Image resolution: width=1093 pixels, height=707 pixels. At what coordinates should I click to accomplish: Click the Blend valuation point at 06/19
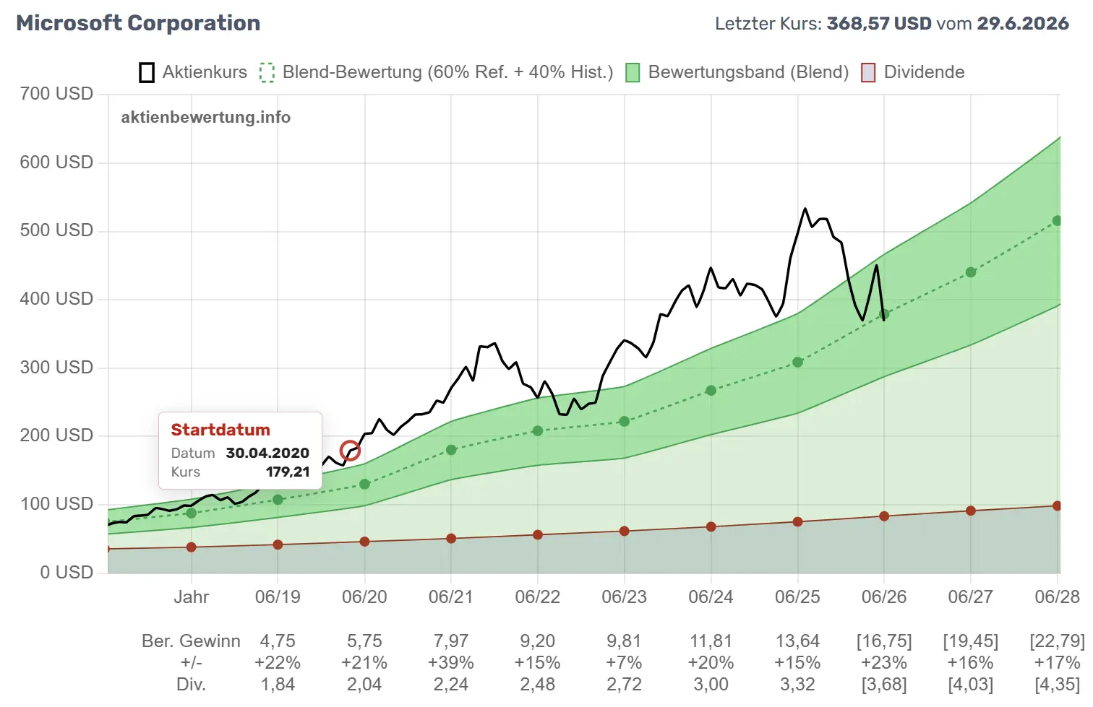coord(278,500)
